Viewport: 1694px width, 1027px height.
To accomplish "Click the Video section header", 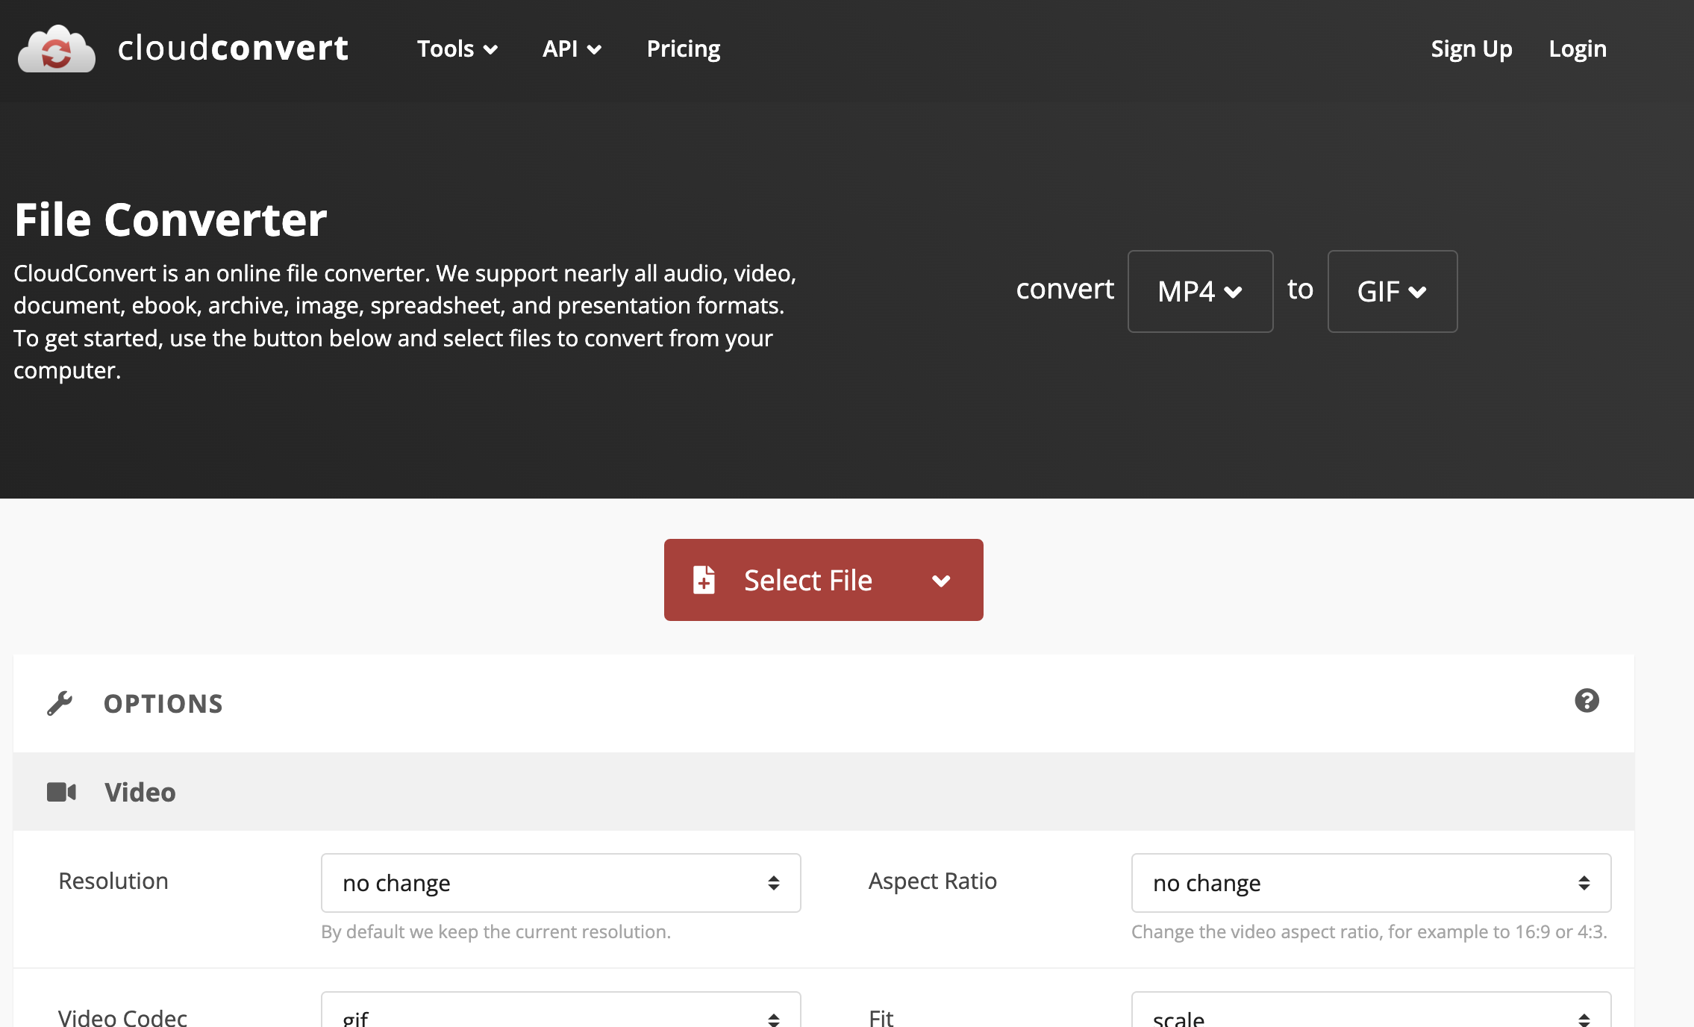I will [140, 792].
